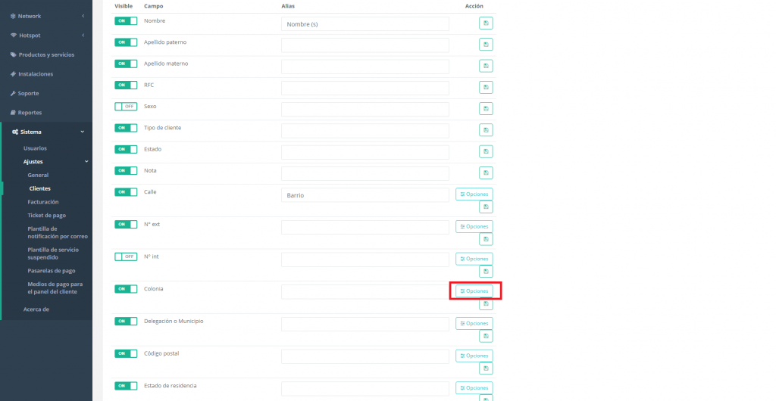Open Opciones for Estado de residencia
Screen dimensions: 776x401
pyautogui.click(x=474, y=388)
